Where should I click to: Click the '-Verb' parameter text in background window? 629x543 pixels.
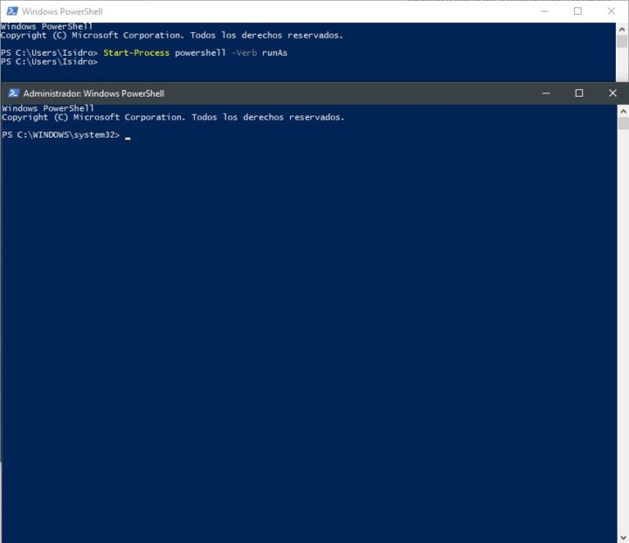(x=244, y=53)
